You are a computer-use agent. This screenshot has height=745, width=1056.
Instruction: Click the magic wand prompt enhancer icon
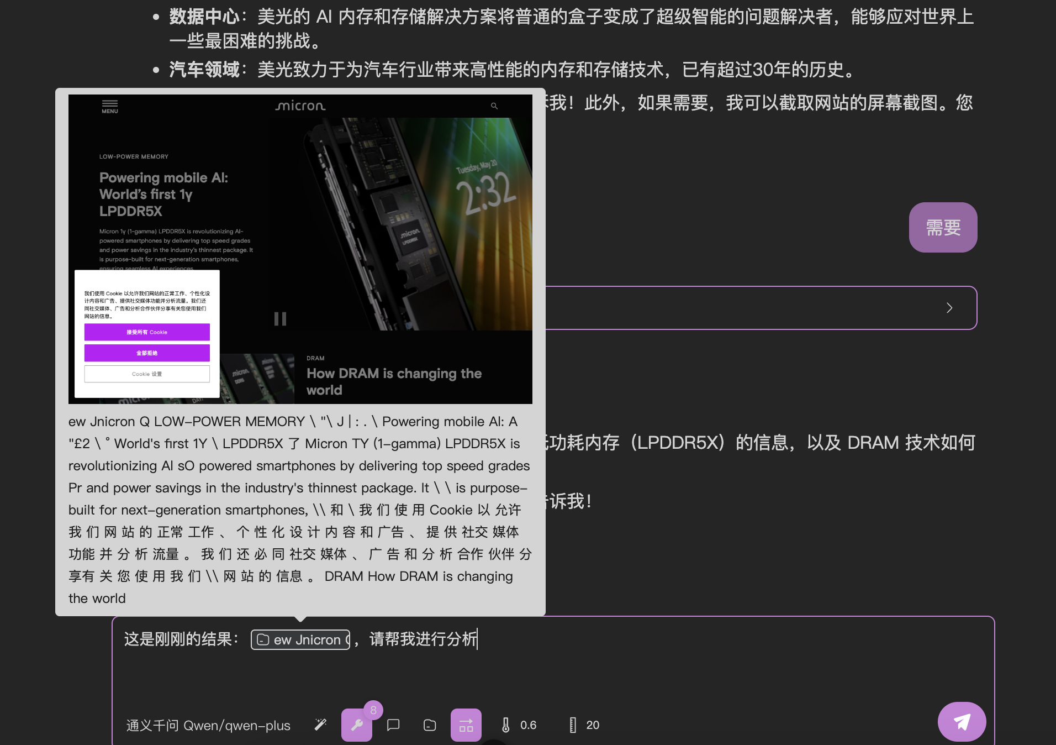coord(320,725)
